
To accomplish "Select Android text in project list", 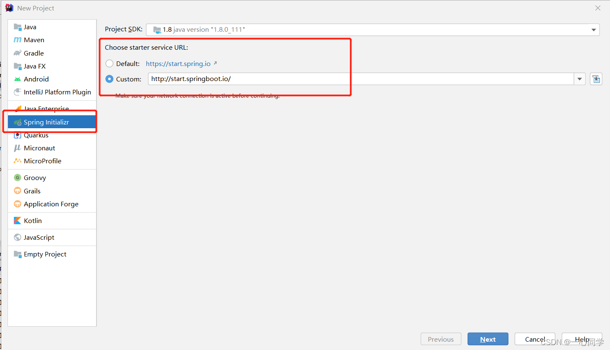I will pos(36,79).
